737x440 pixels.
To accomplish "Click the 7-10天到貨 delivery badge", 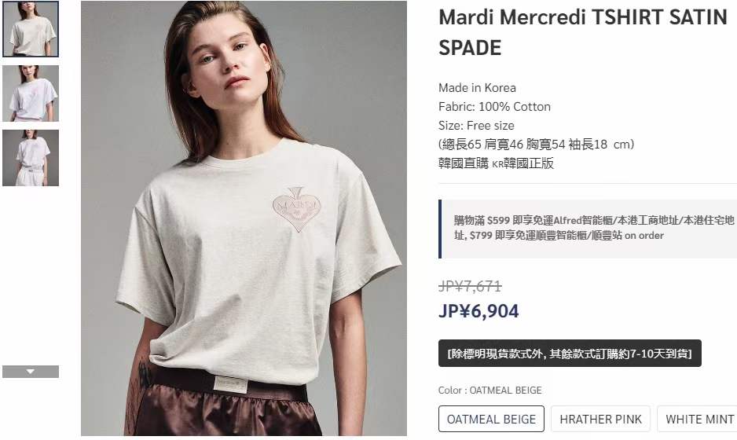I will tap(570, 353).
